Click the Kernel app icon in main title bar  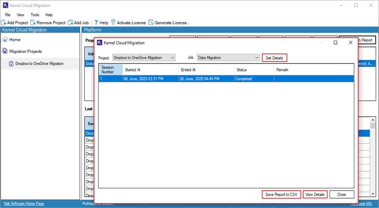point(6,5)
